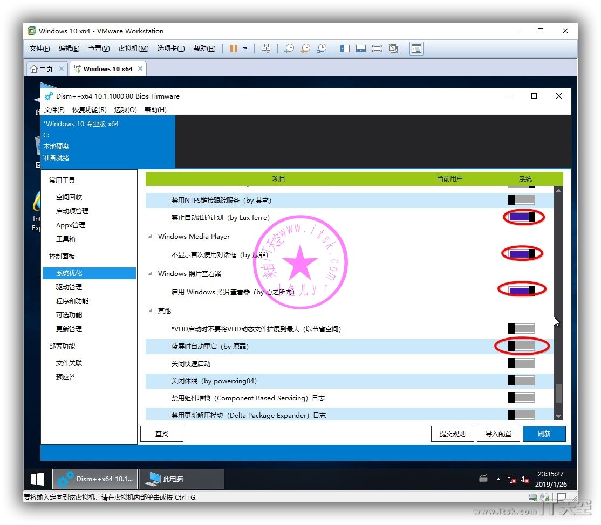Select the Windows 10 x64 VM tab

tap(108, 69)
